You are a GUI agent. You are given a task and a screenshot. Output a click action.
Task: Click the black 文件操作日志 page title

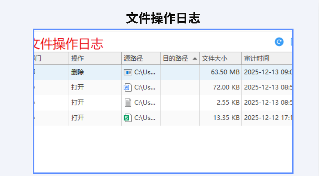163,18
